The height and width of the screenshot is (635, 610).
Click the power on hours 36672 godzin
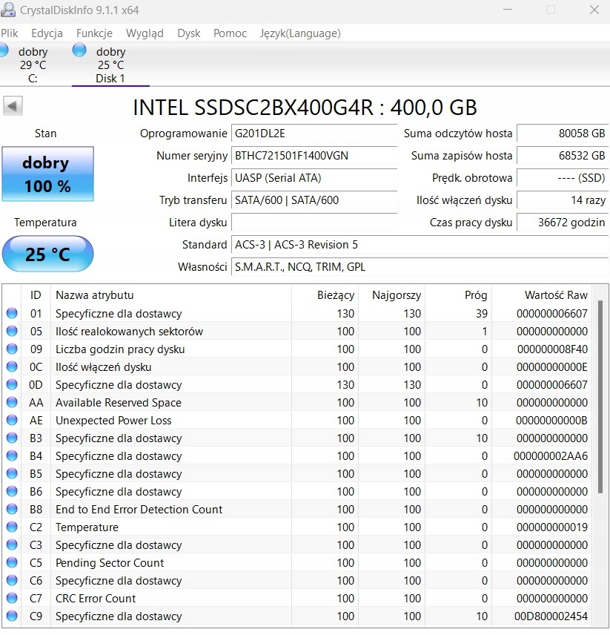click(563, 223)
